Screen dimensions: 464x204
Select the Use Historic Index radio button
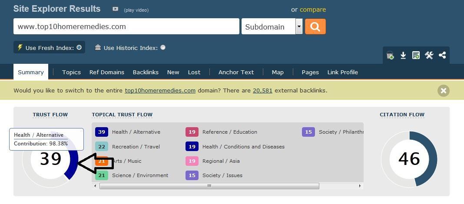[163, 47]
